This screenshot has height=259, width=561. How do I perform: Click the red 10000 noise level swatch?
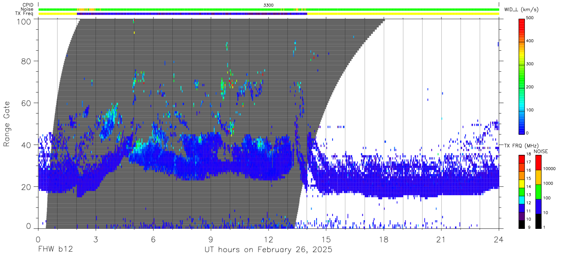point(538,163)
